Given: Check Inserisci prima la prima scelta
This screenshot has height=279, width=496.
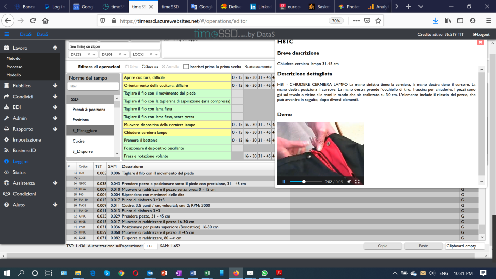Looking at the screenshot, I should (186, 67).
